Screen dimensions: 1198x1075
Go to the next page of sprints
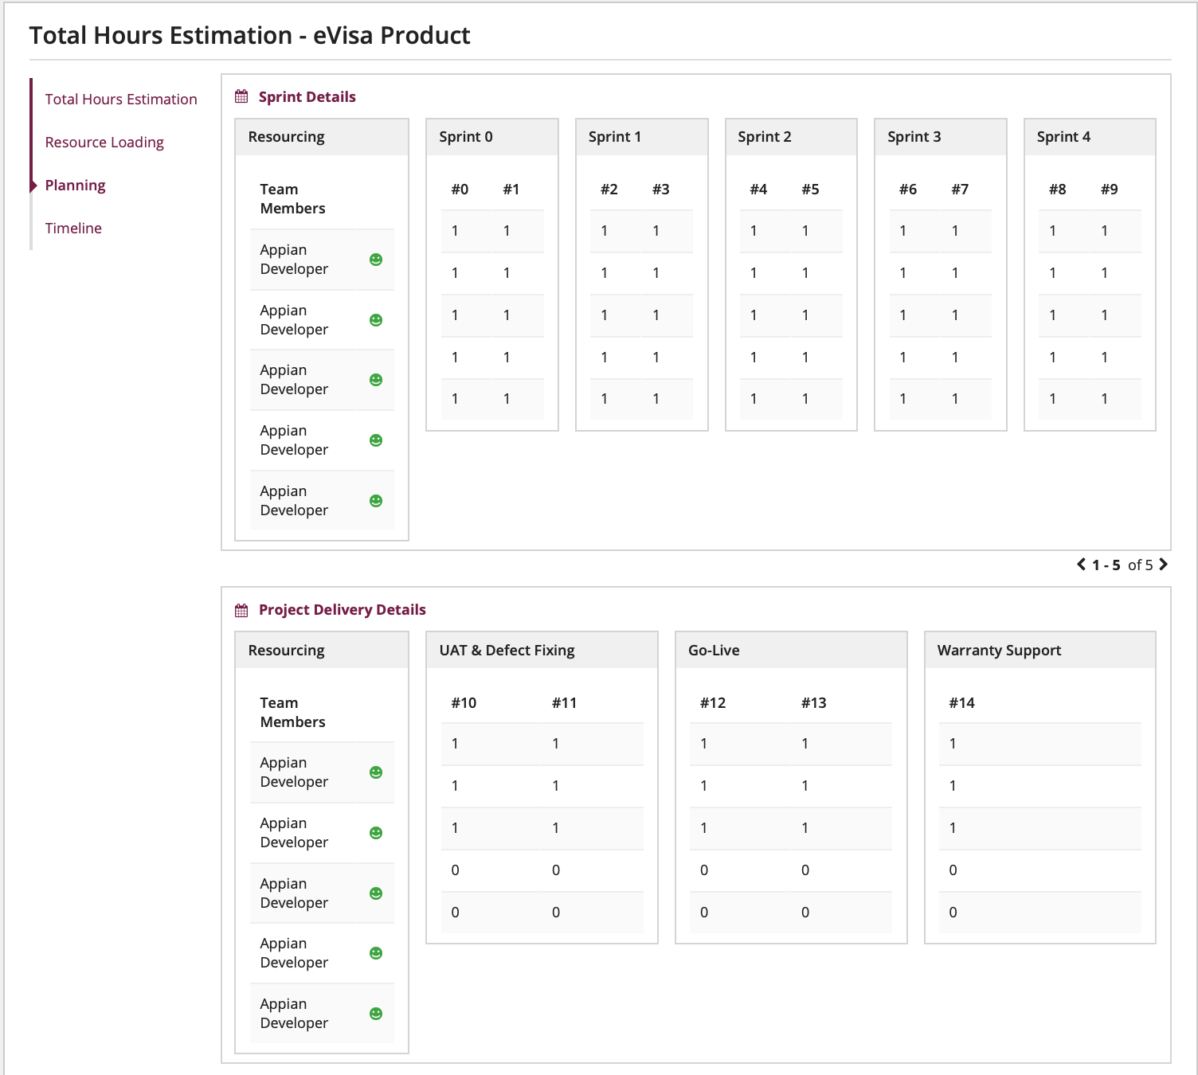(x=1163, y=565)
